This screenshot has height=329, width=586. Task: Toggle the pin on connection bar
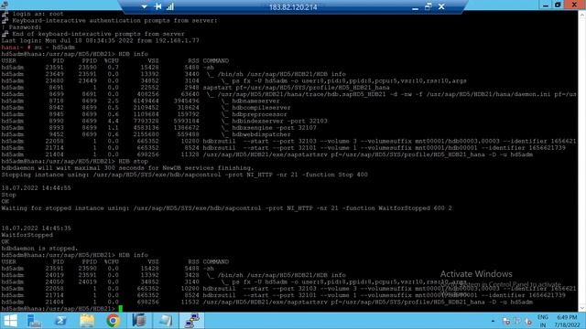point(157,6)
